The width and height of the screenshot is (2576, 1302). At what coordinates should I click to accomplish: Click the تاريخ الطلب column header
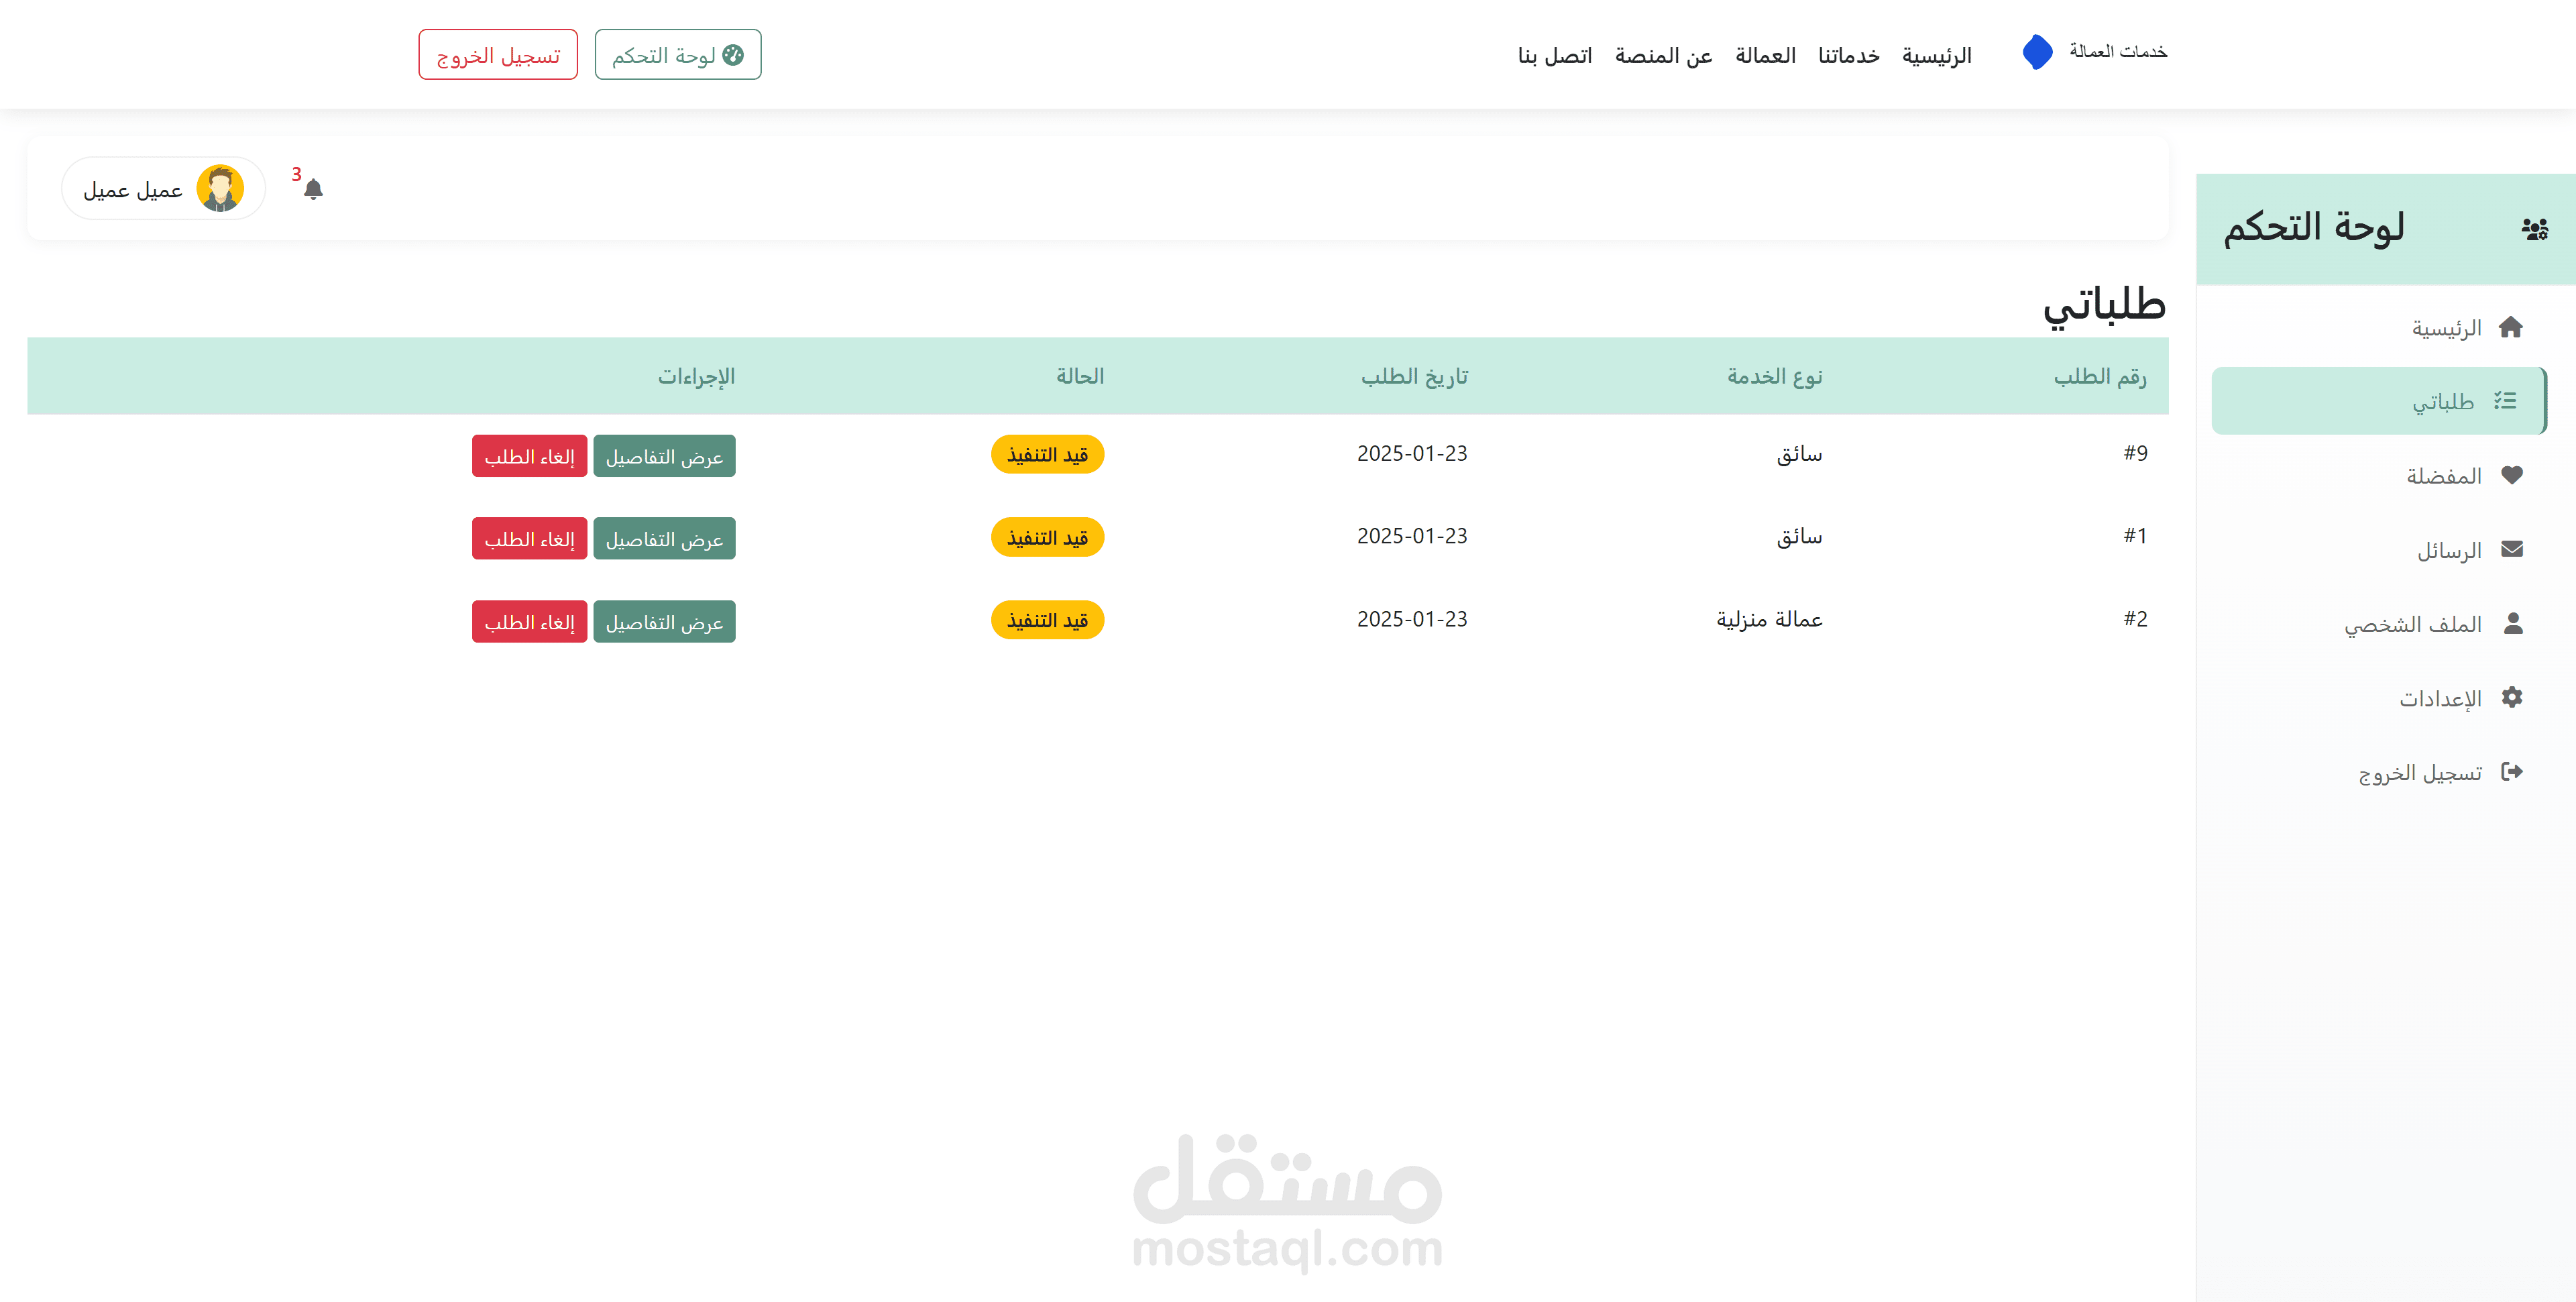(1413, 376)
